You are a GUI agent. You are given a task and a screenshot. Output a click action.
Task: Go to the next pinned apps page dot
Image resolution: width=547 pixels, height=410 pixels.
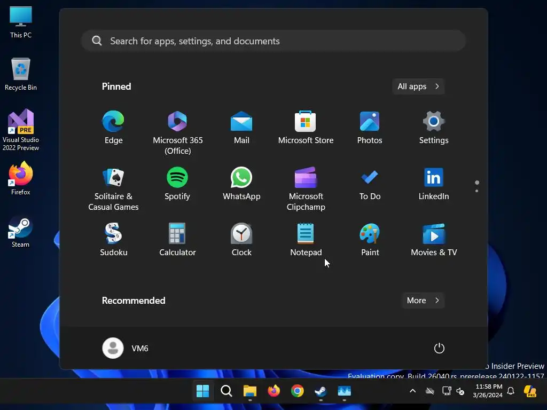pos(476,191)
